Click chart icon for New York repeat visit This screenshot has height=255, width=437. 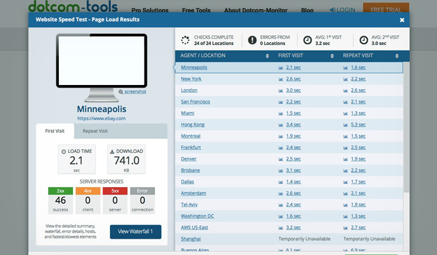pyautogui.click(x=345, y=79)
